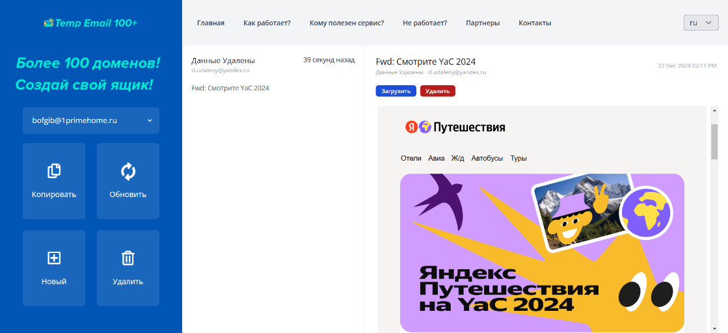Viewport: 728px width, 333px height.
Task: Click the Более 100 доменов! heading
Action: point(88,63)
